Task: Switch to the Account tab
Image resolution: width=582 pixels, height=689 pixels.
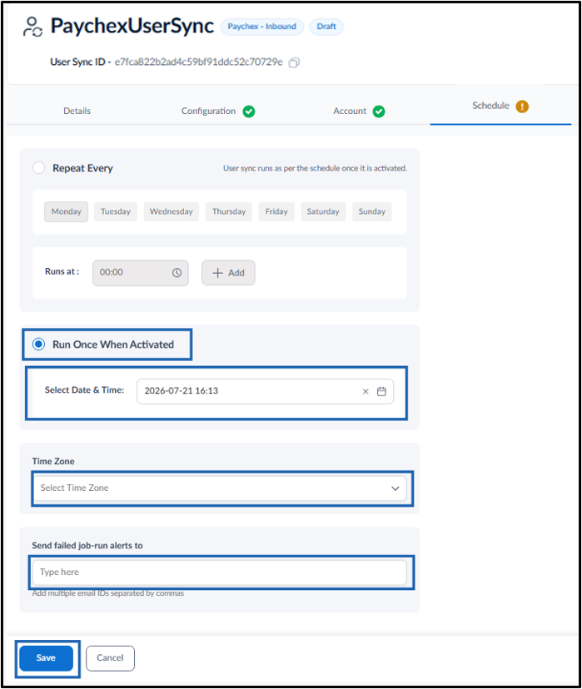Action: coord(350,112)
